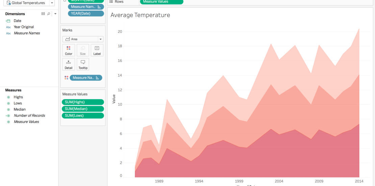Click the number icon beside Median
Viewport: 375px width, 186px height.
pyautogui.click(x=8, y=109)
